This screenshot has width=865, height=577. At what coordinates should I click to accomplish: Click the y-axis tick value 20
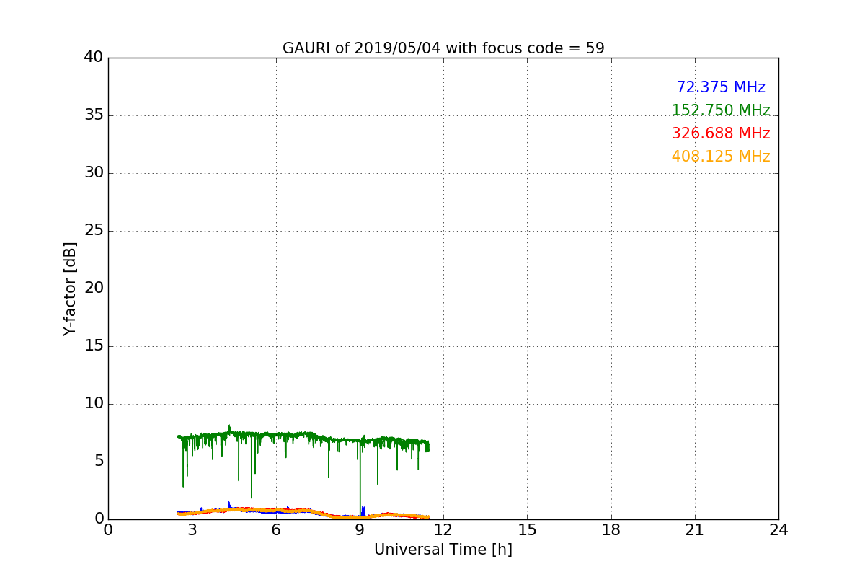[94, 288]
